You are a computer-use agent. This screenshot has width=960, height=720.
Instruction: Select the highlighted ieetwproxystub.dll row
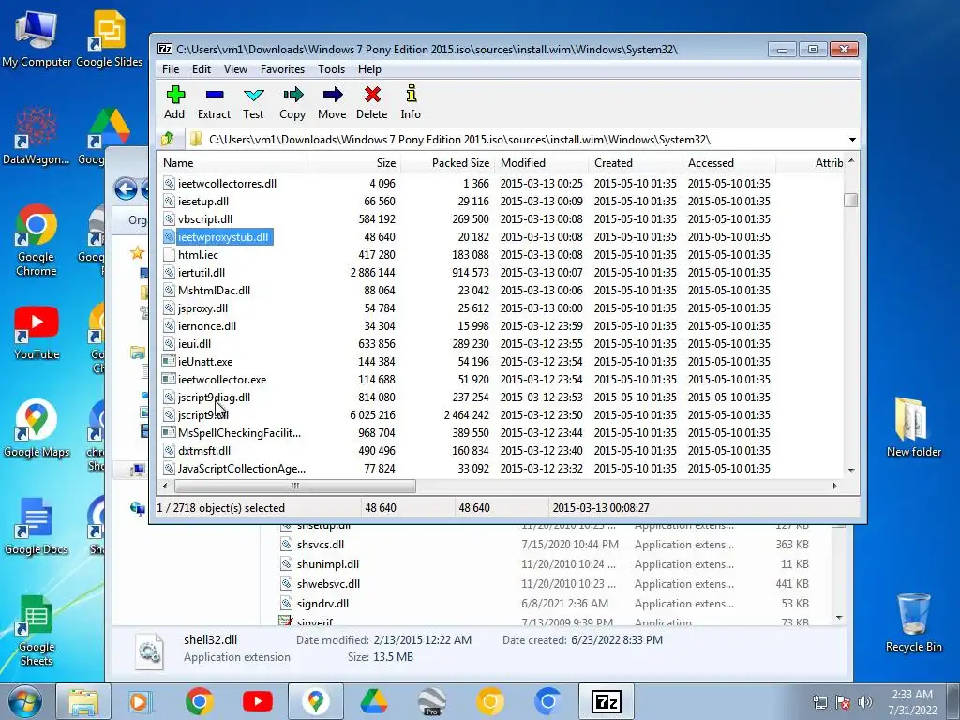pos(223,237)
